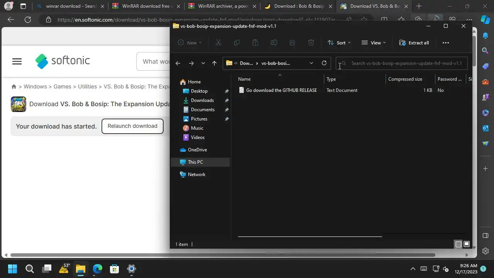The height and width of the screenshot is (278, 494).
Task: Open Edge profile avatar icon
Action: (8, 6)
